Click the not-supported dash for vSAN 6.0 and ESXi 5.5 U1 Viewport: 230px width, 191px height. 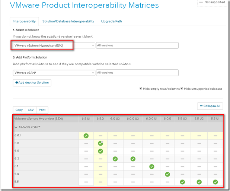pos(215,174)
